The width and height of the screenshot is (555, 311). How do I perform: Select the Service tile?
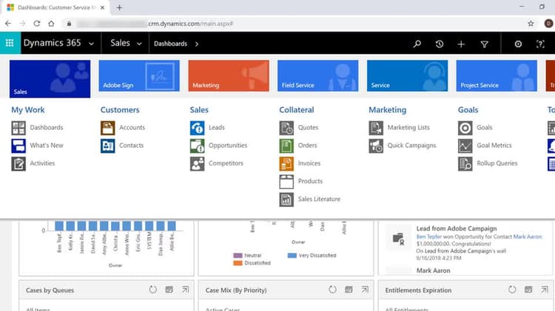(x=408, y=75)
